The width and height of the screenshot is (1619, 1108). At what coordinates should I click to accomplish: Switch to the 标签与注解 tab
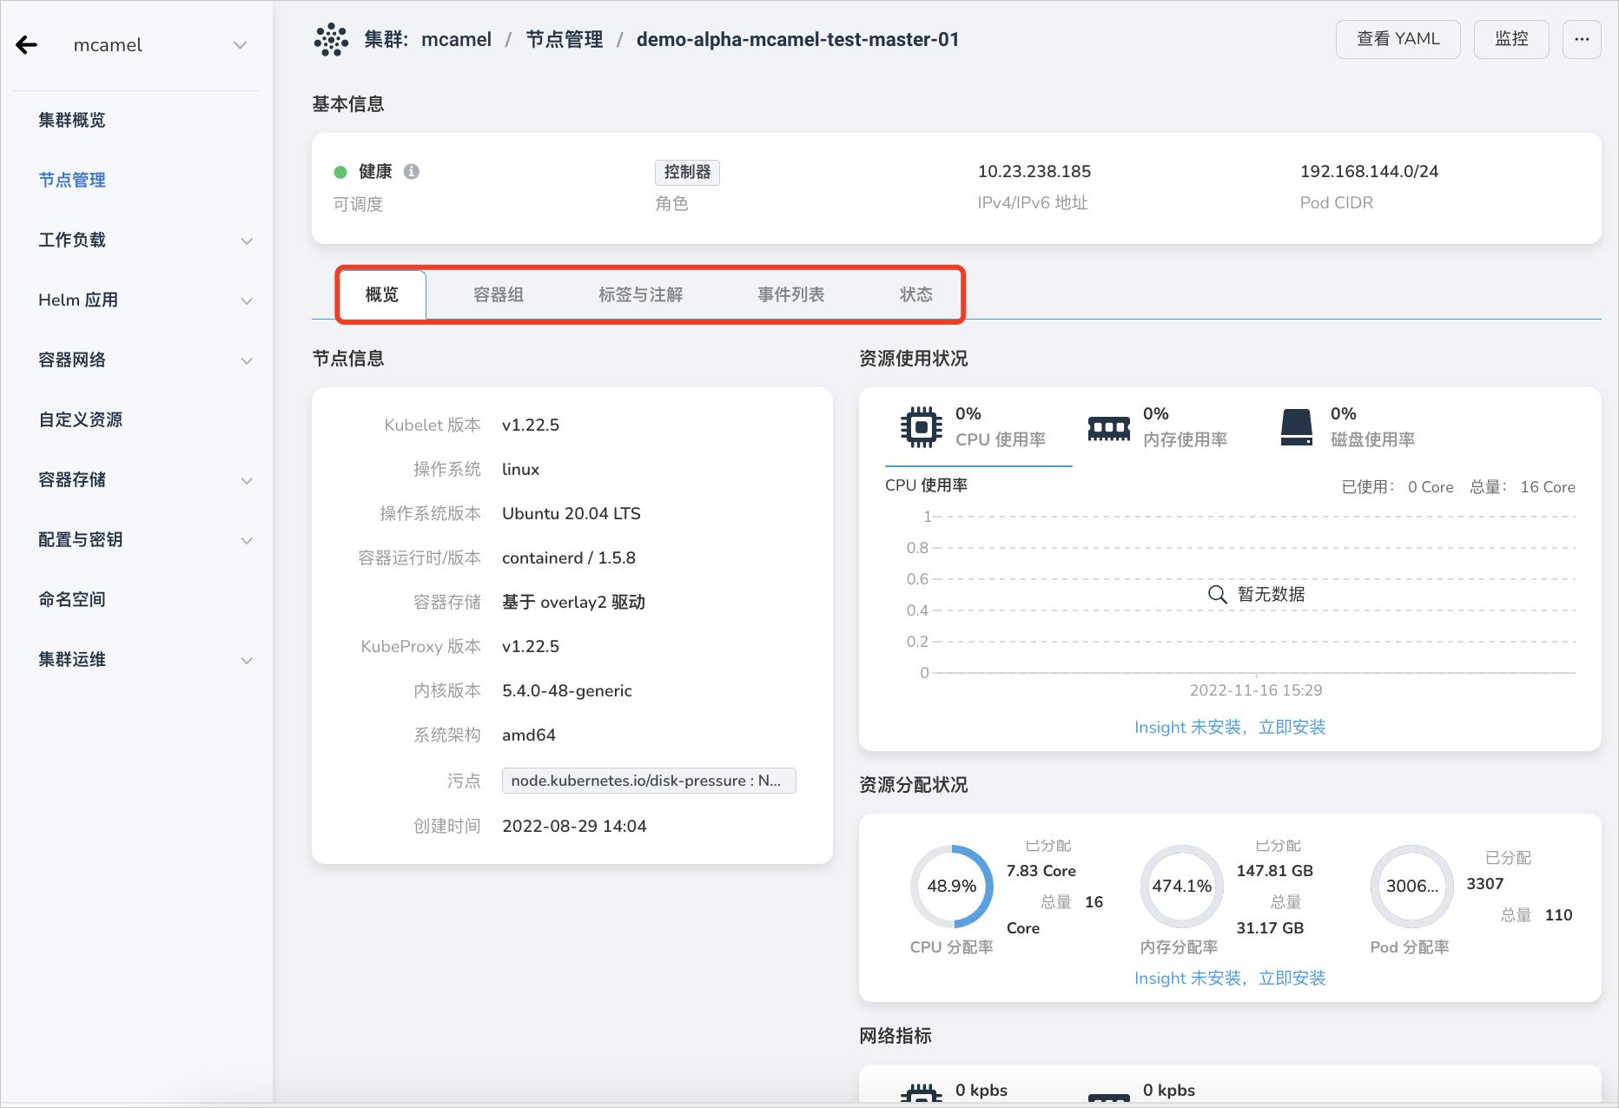641,295
